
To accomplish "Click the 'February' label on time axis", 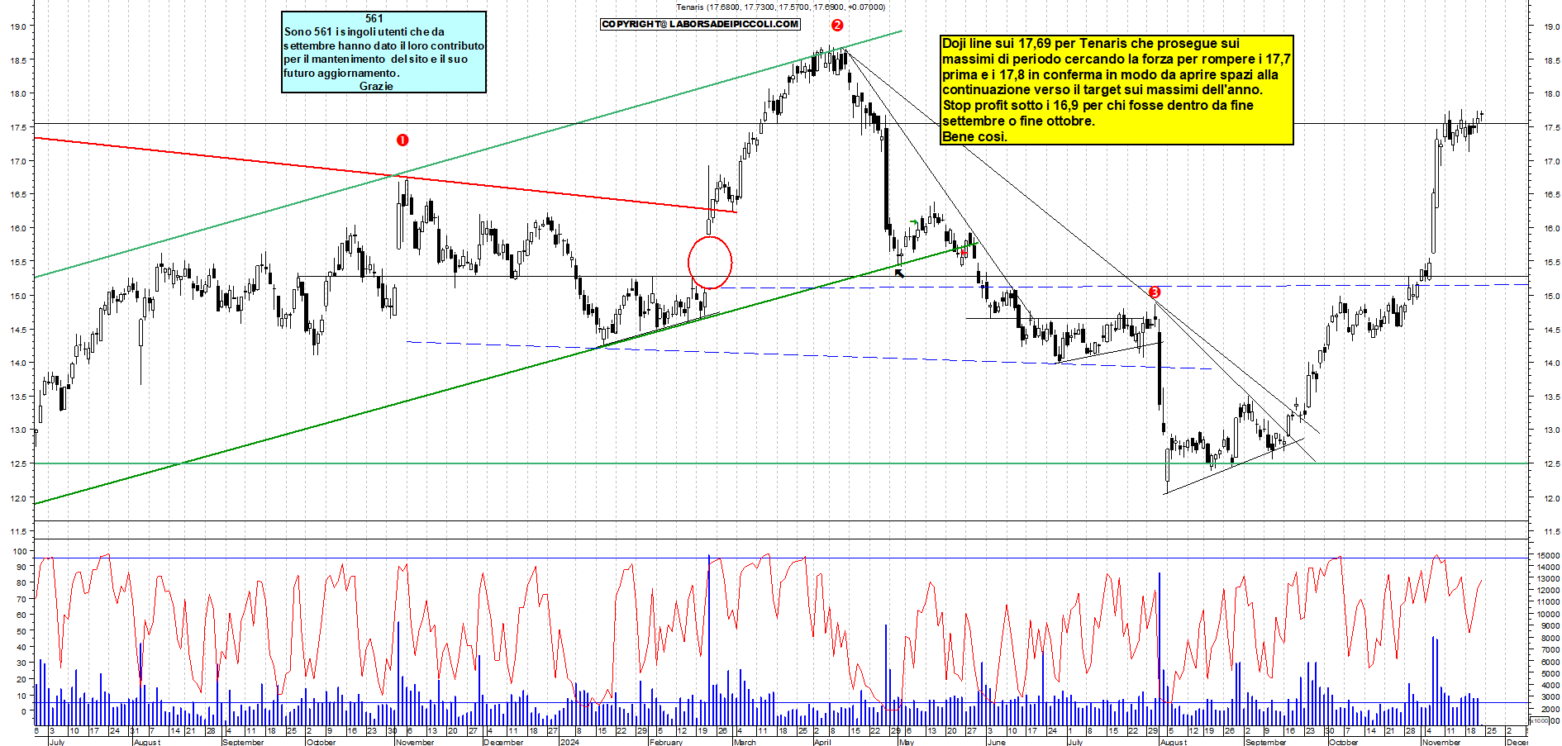I will 666,742.
